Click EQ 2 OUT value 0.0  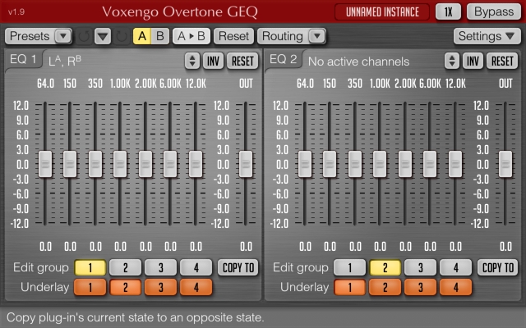(x=505, y=247)
